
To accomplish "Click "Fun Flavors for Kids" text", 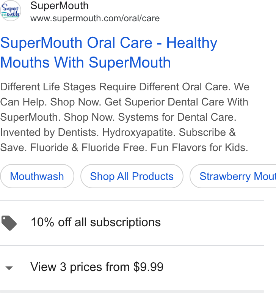I will (199, 147).
